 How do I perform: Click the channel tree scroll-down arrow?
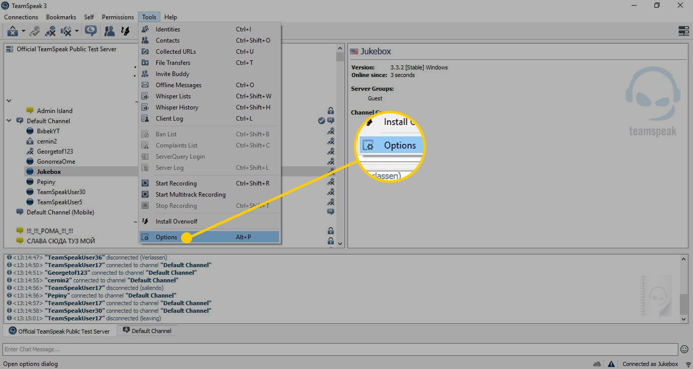pos(340,244)
